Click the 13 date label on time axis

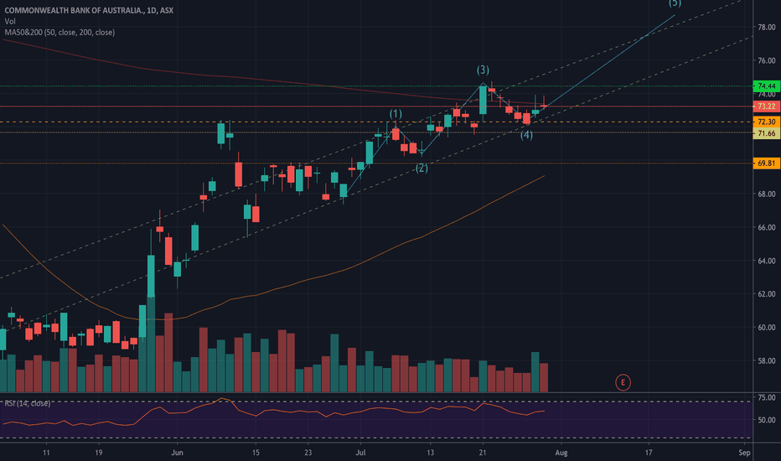431,453
